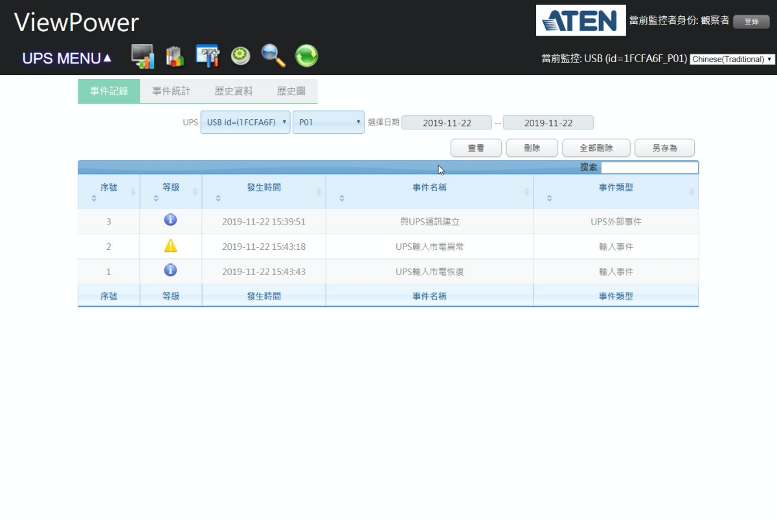
Task: Switch to the 歷史圖 tab
Action: point(291,91)
